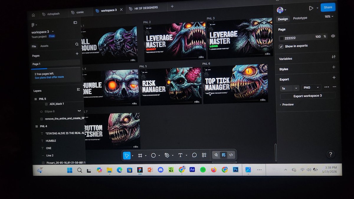The width and height of the screenshot is (354, 199).
Task: Open the Prototype tab
Action: pyautogui.click(x=300, y=18)
